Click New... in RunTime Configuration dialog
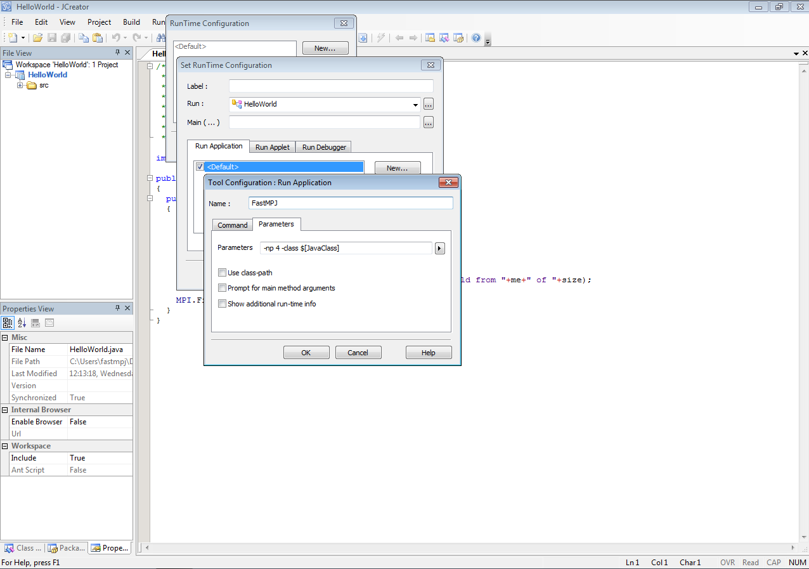 [x=325, y=48]
